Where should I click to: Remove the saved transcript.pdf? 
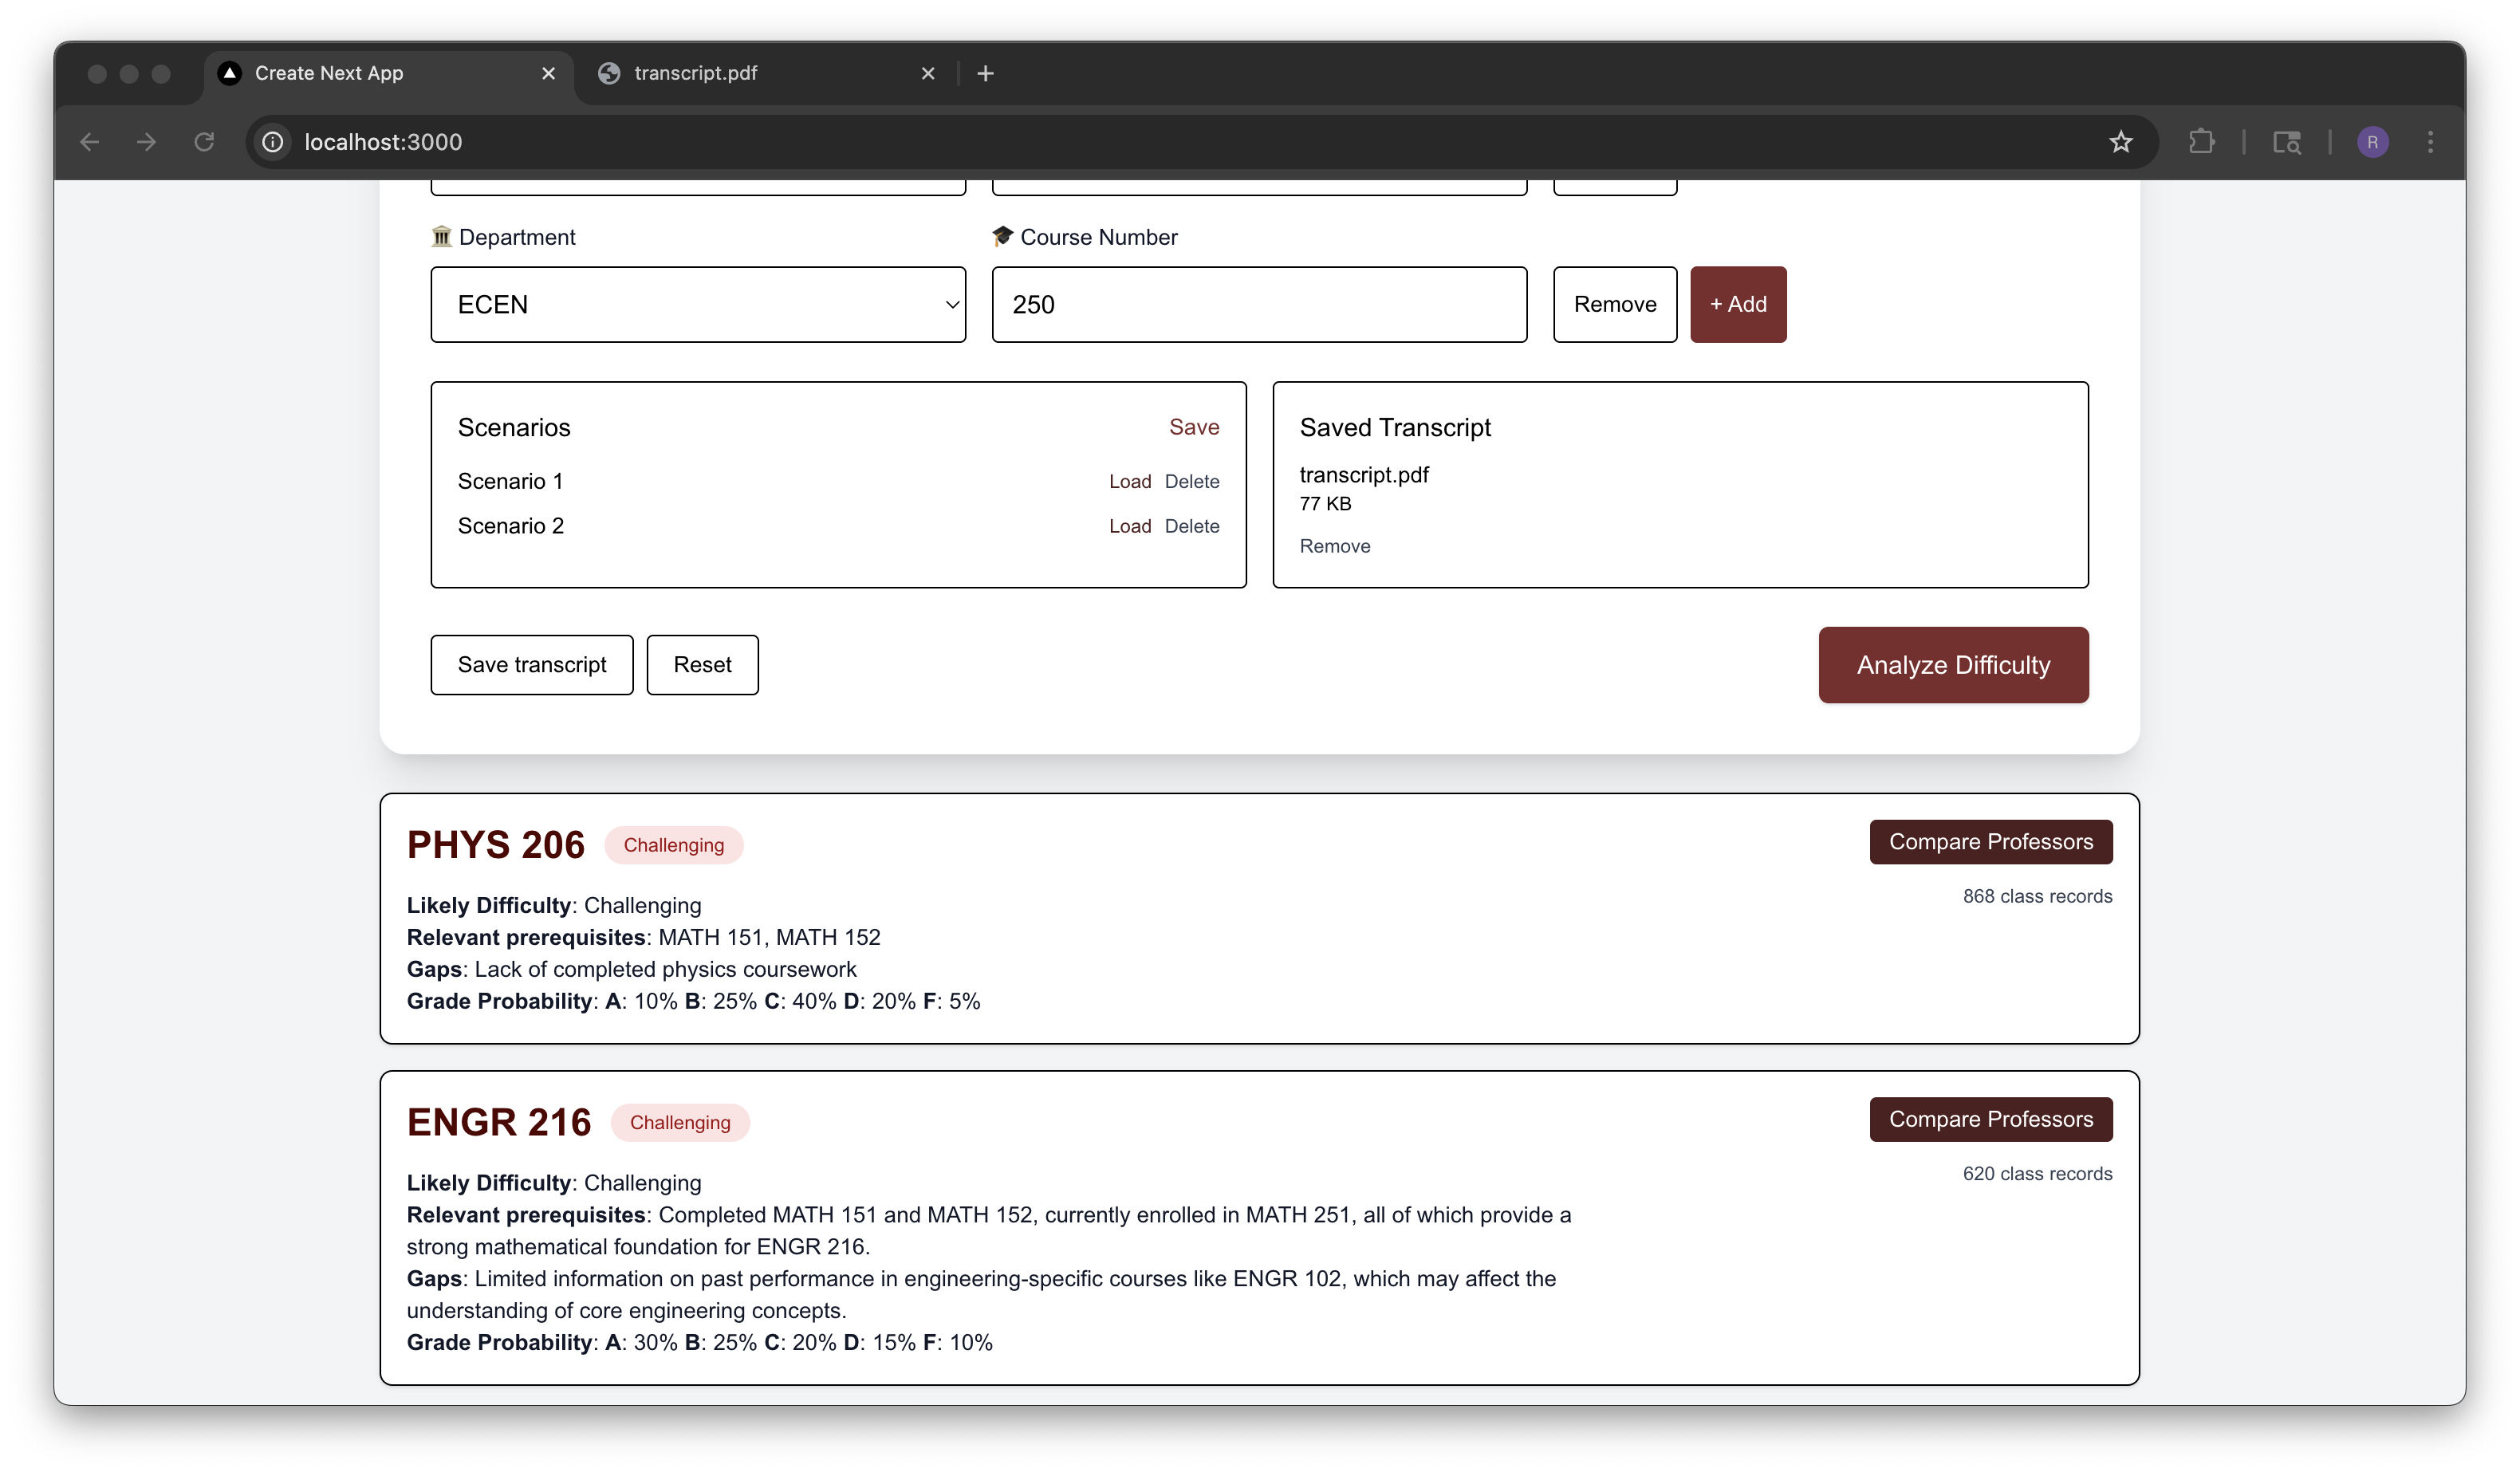click(x=1334, y=546)
